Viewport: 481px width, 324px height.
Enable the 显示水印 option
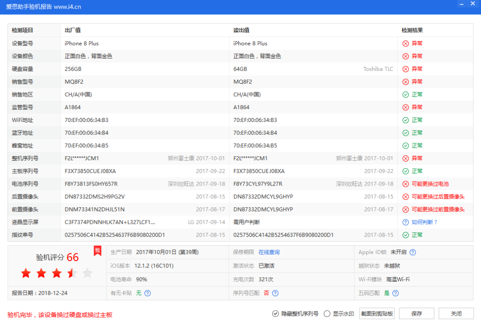click(327, 314)
